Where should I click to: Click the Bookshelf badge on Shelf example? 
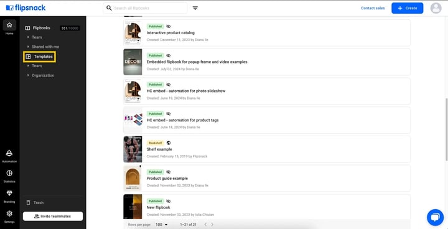pos(156,143)
